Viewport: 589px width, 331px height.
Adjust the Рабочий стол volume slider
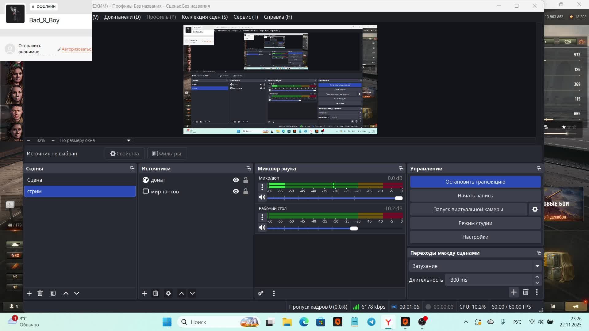(x=354, y=228)
